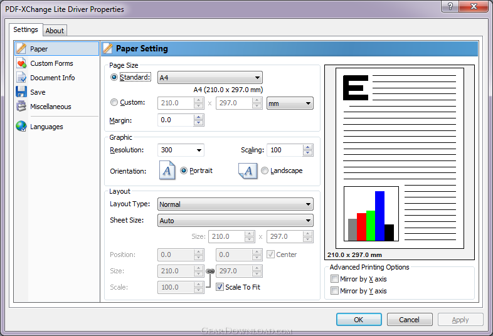Switch to the Settings tab
This screenshot has height=336, width=493.
point(26,29)
